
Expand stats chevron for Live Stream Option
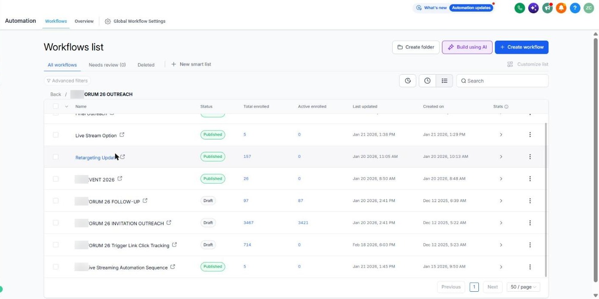click(501, 135)
